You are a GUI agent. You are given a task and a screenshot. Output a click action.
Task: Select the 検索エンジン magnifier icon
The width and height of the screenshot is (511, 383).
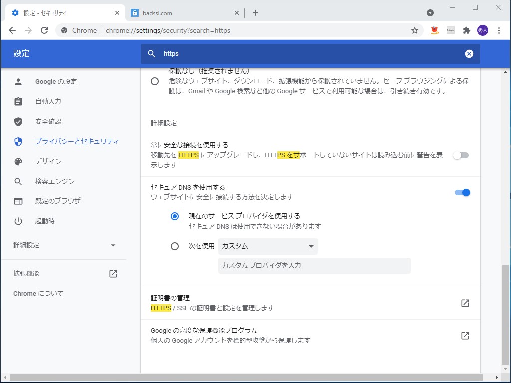coord(18,181)
